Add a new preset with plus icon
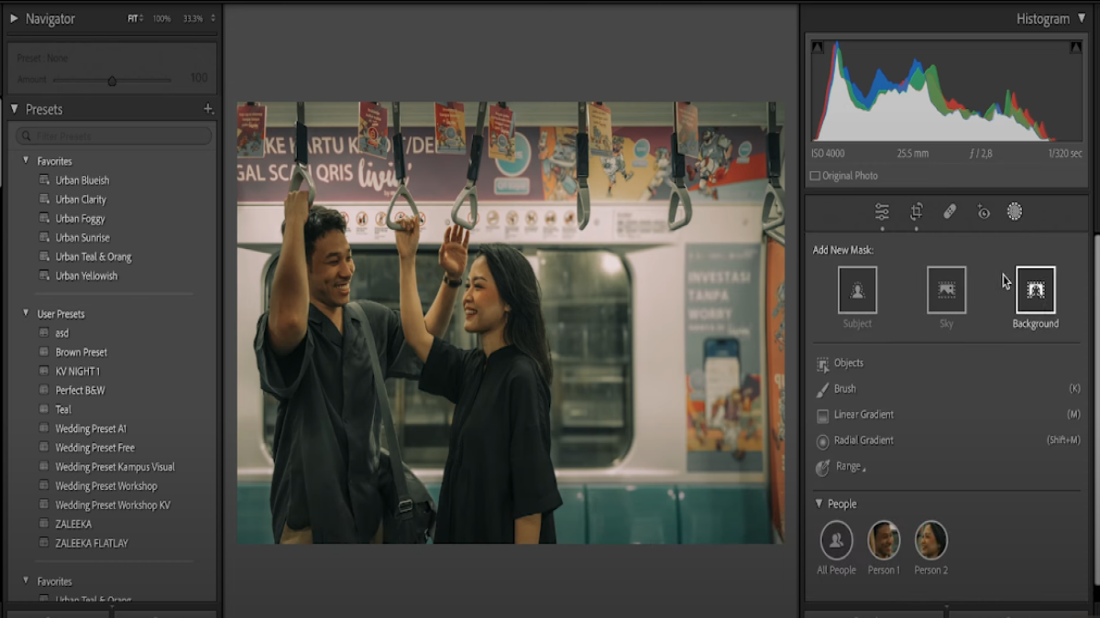The width and height of the screenshot is (1100, 618). (208, 109)
